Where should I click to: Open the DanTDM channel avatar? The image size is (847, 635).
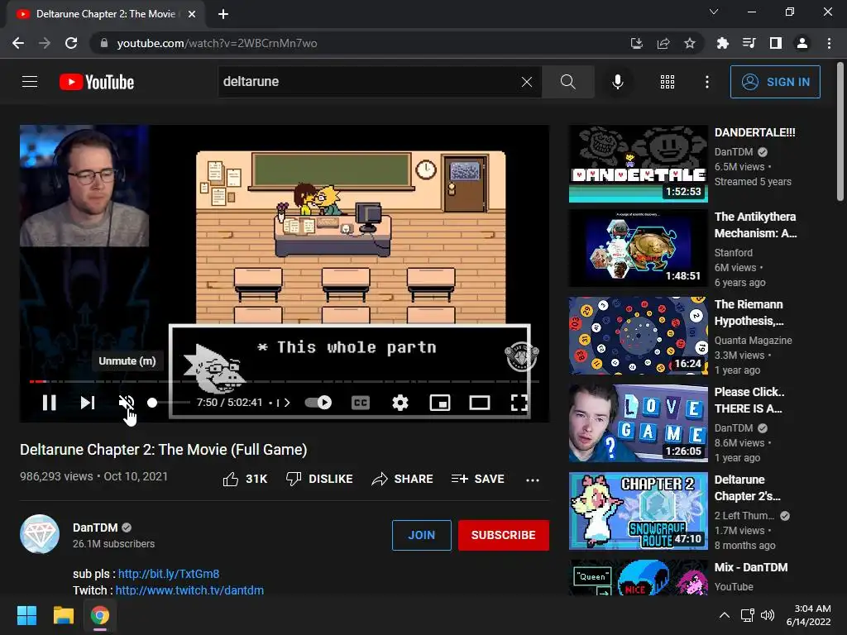pyautogui.click(x=40, y=534)
